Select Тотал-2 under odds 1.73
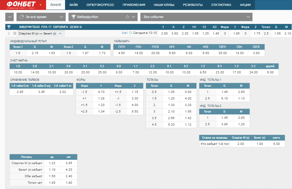The image size is (292, 189). point(102,53)
